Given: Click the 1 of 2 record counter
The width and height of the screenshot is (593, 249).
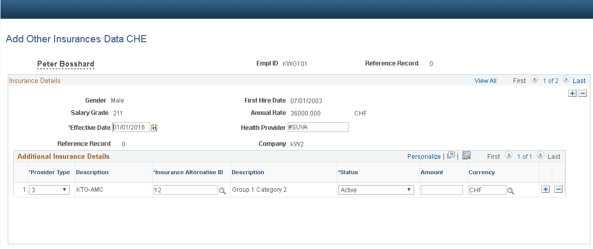Looking at the screenshot, I should coord(551,81).
